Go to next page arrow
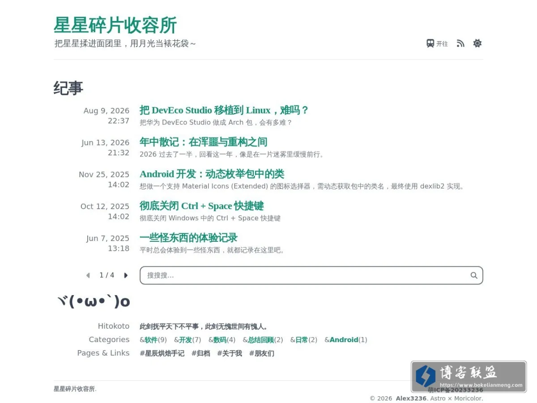 (x=126, y=275)
